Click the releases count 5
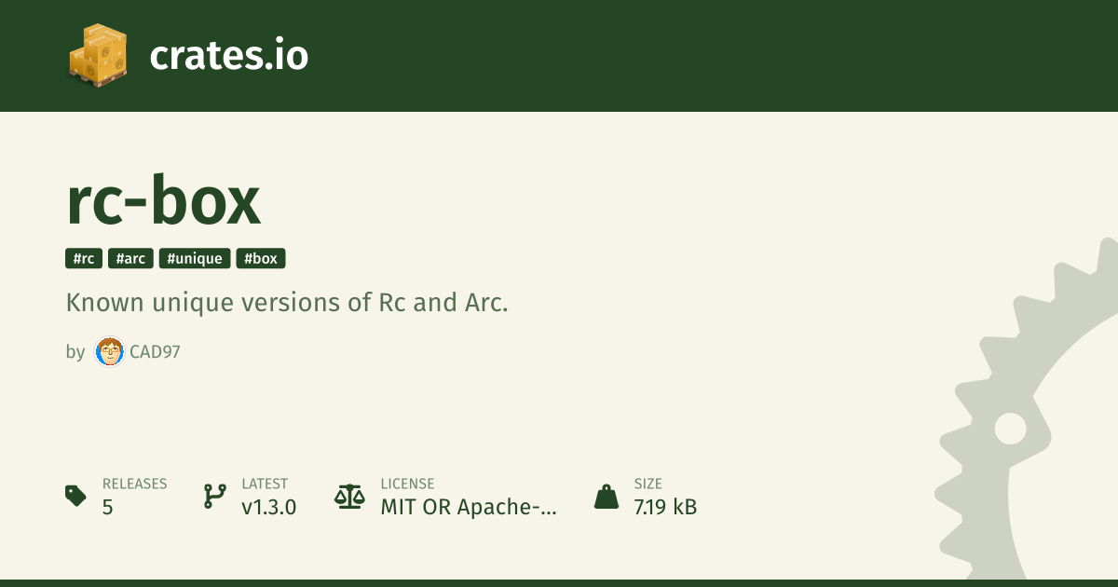This screenshot has height=587, width=1118. (x=108, y=507)
